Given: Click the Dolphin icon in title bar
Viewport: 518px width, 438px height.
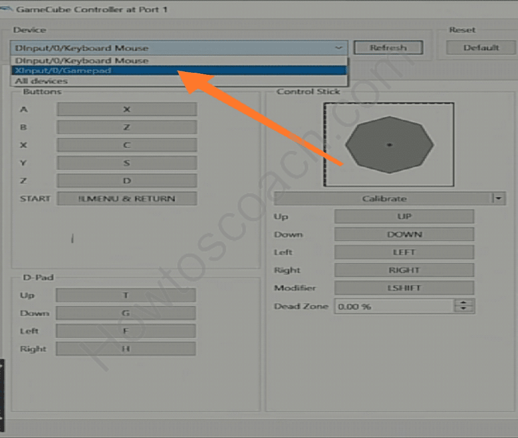Looking at the screenshot, I should point(6,9).
